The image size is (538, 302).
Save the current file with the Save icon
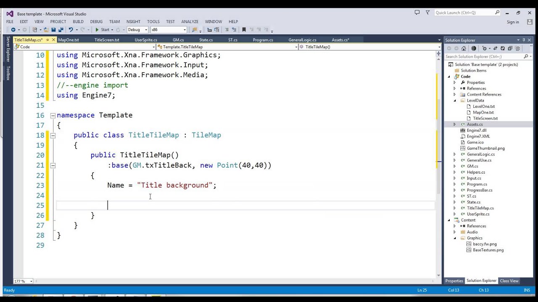(x=53, y=30)
